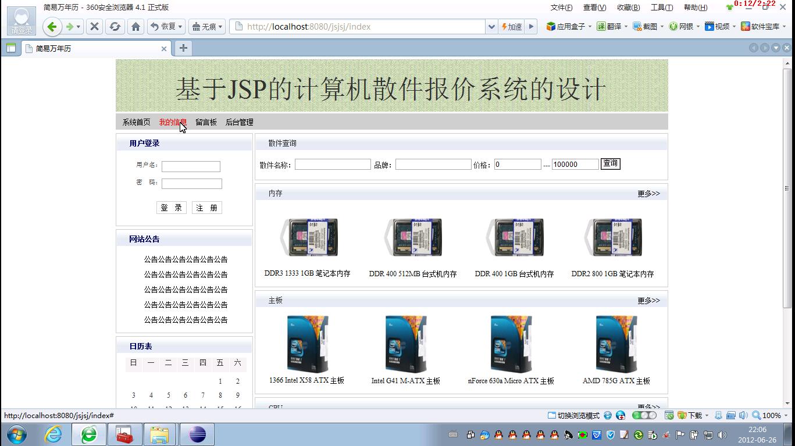
Task: Click the play arrow beside 加速
Action: tap(530, 27)
